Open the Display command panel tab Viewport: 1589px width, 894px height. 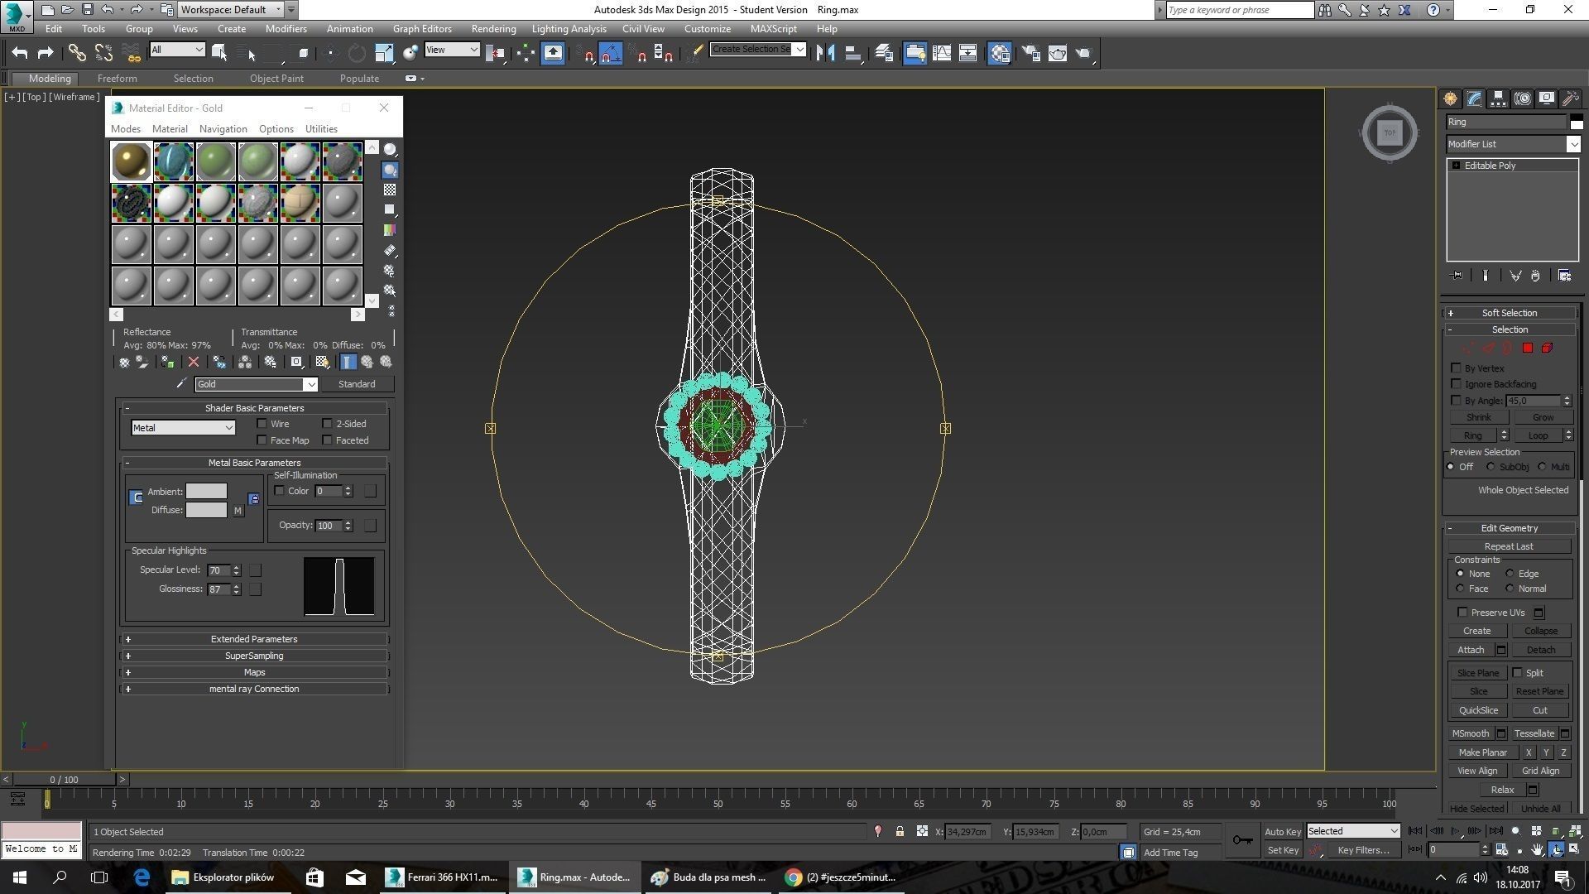click(x=1546, y=99)
